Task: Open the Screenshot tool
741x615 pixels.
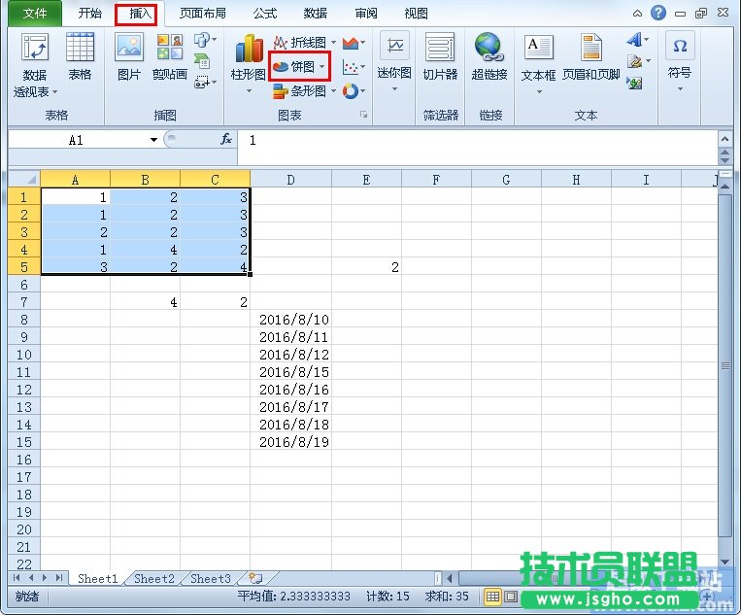Action: click(205, 83)
